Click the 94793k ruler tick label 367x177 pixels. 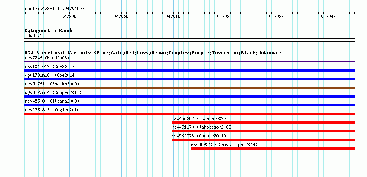276,17
